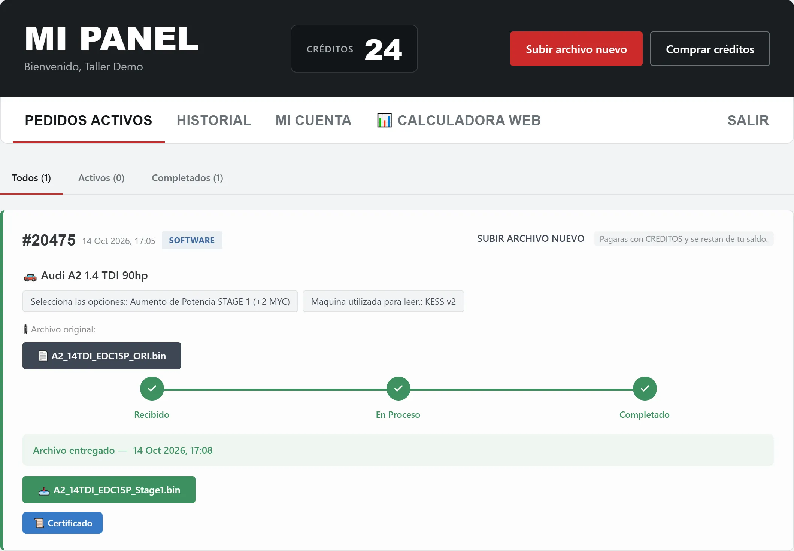Click the SOFTWARE badge
The width and height of the screenshot is (794, 551).
[x=192, y=240]
